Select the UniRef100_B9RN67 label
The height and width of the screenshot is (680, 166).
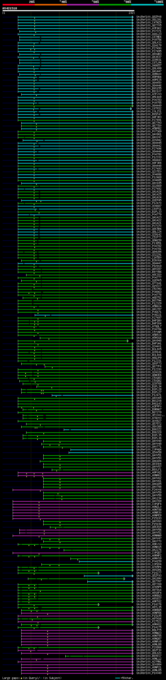click(x=149, y=410)
